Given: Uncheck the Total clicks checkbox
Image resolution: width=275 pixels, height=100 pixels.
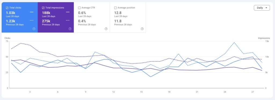Looking at the screenshot, I should [7, 8].
